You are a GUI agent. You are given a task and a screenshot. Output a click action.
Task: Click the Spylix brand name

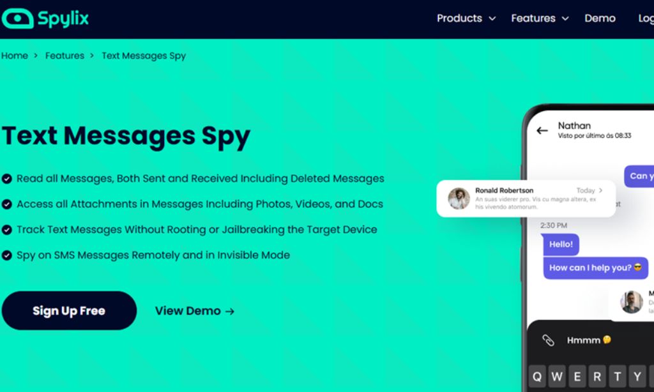point(63,19)
